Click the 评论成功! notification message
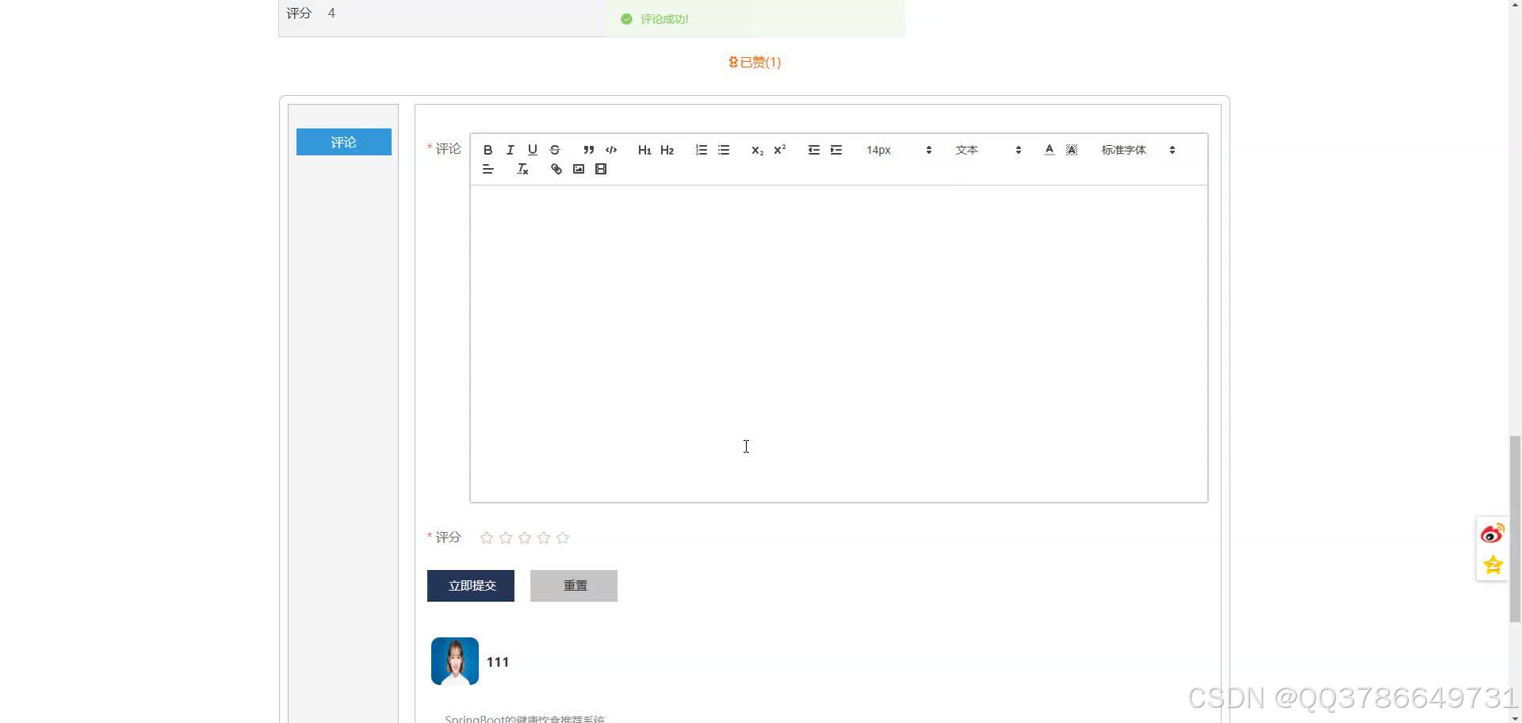This screenshot has height=723, width=1522. 664,19
